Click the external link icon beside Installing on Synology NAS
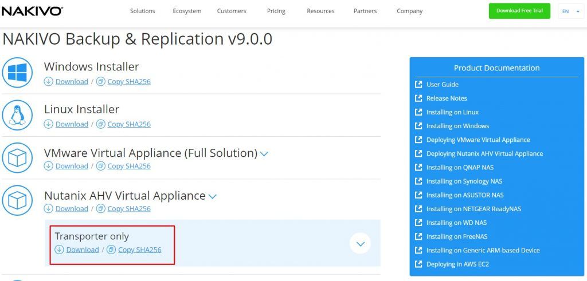Viewport: 587px width, 281px height. (418, 181)
